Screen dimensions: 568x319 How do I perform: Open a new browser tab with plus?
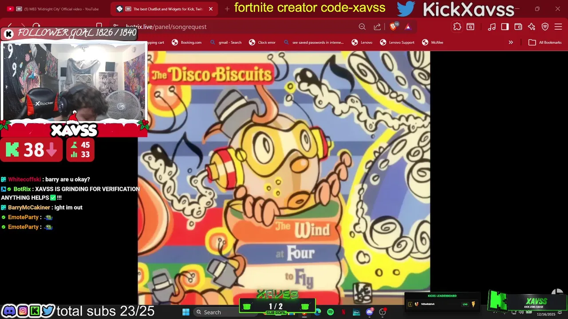coord(227,9)
